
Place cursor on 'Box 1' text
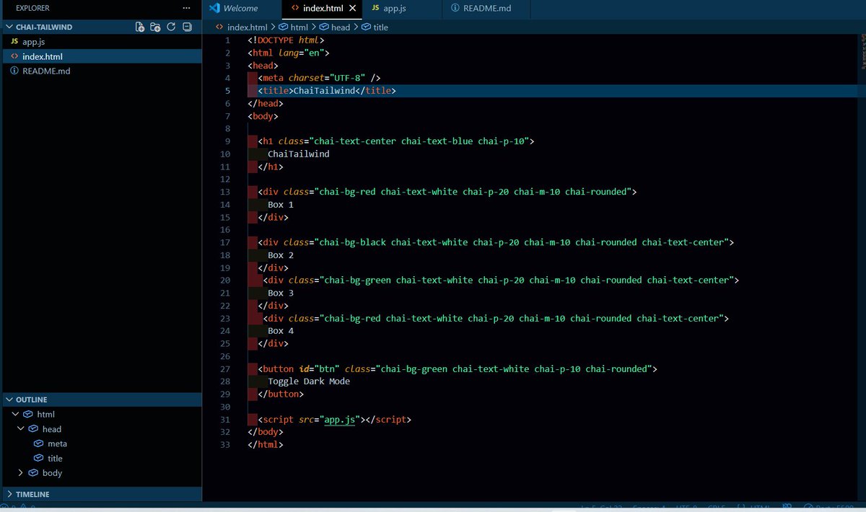coord(281,204)
